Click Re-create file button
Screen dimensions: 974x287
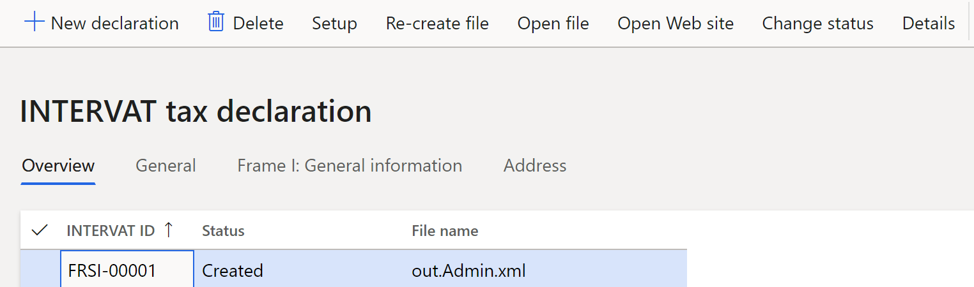click(x=437, y=24)
